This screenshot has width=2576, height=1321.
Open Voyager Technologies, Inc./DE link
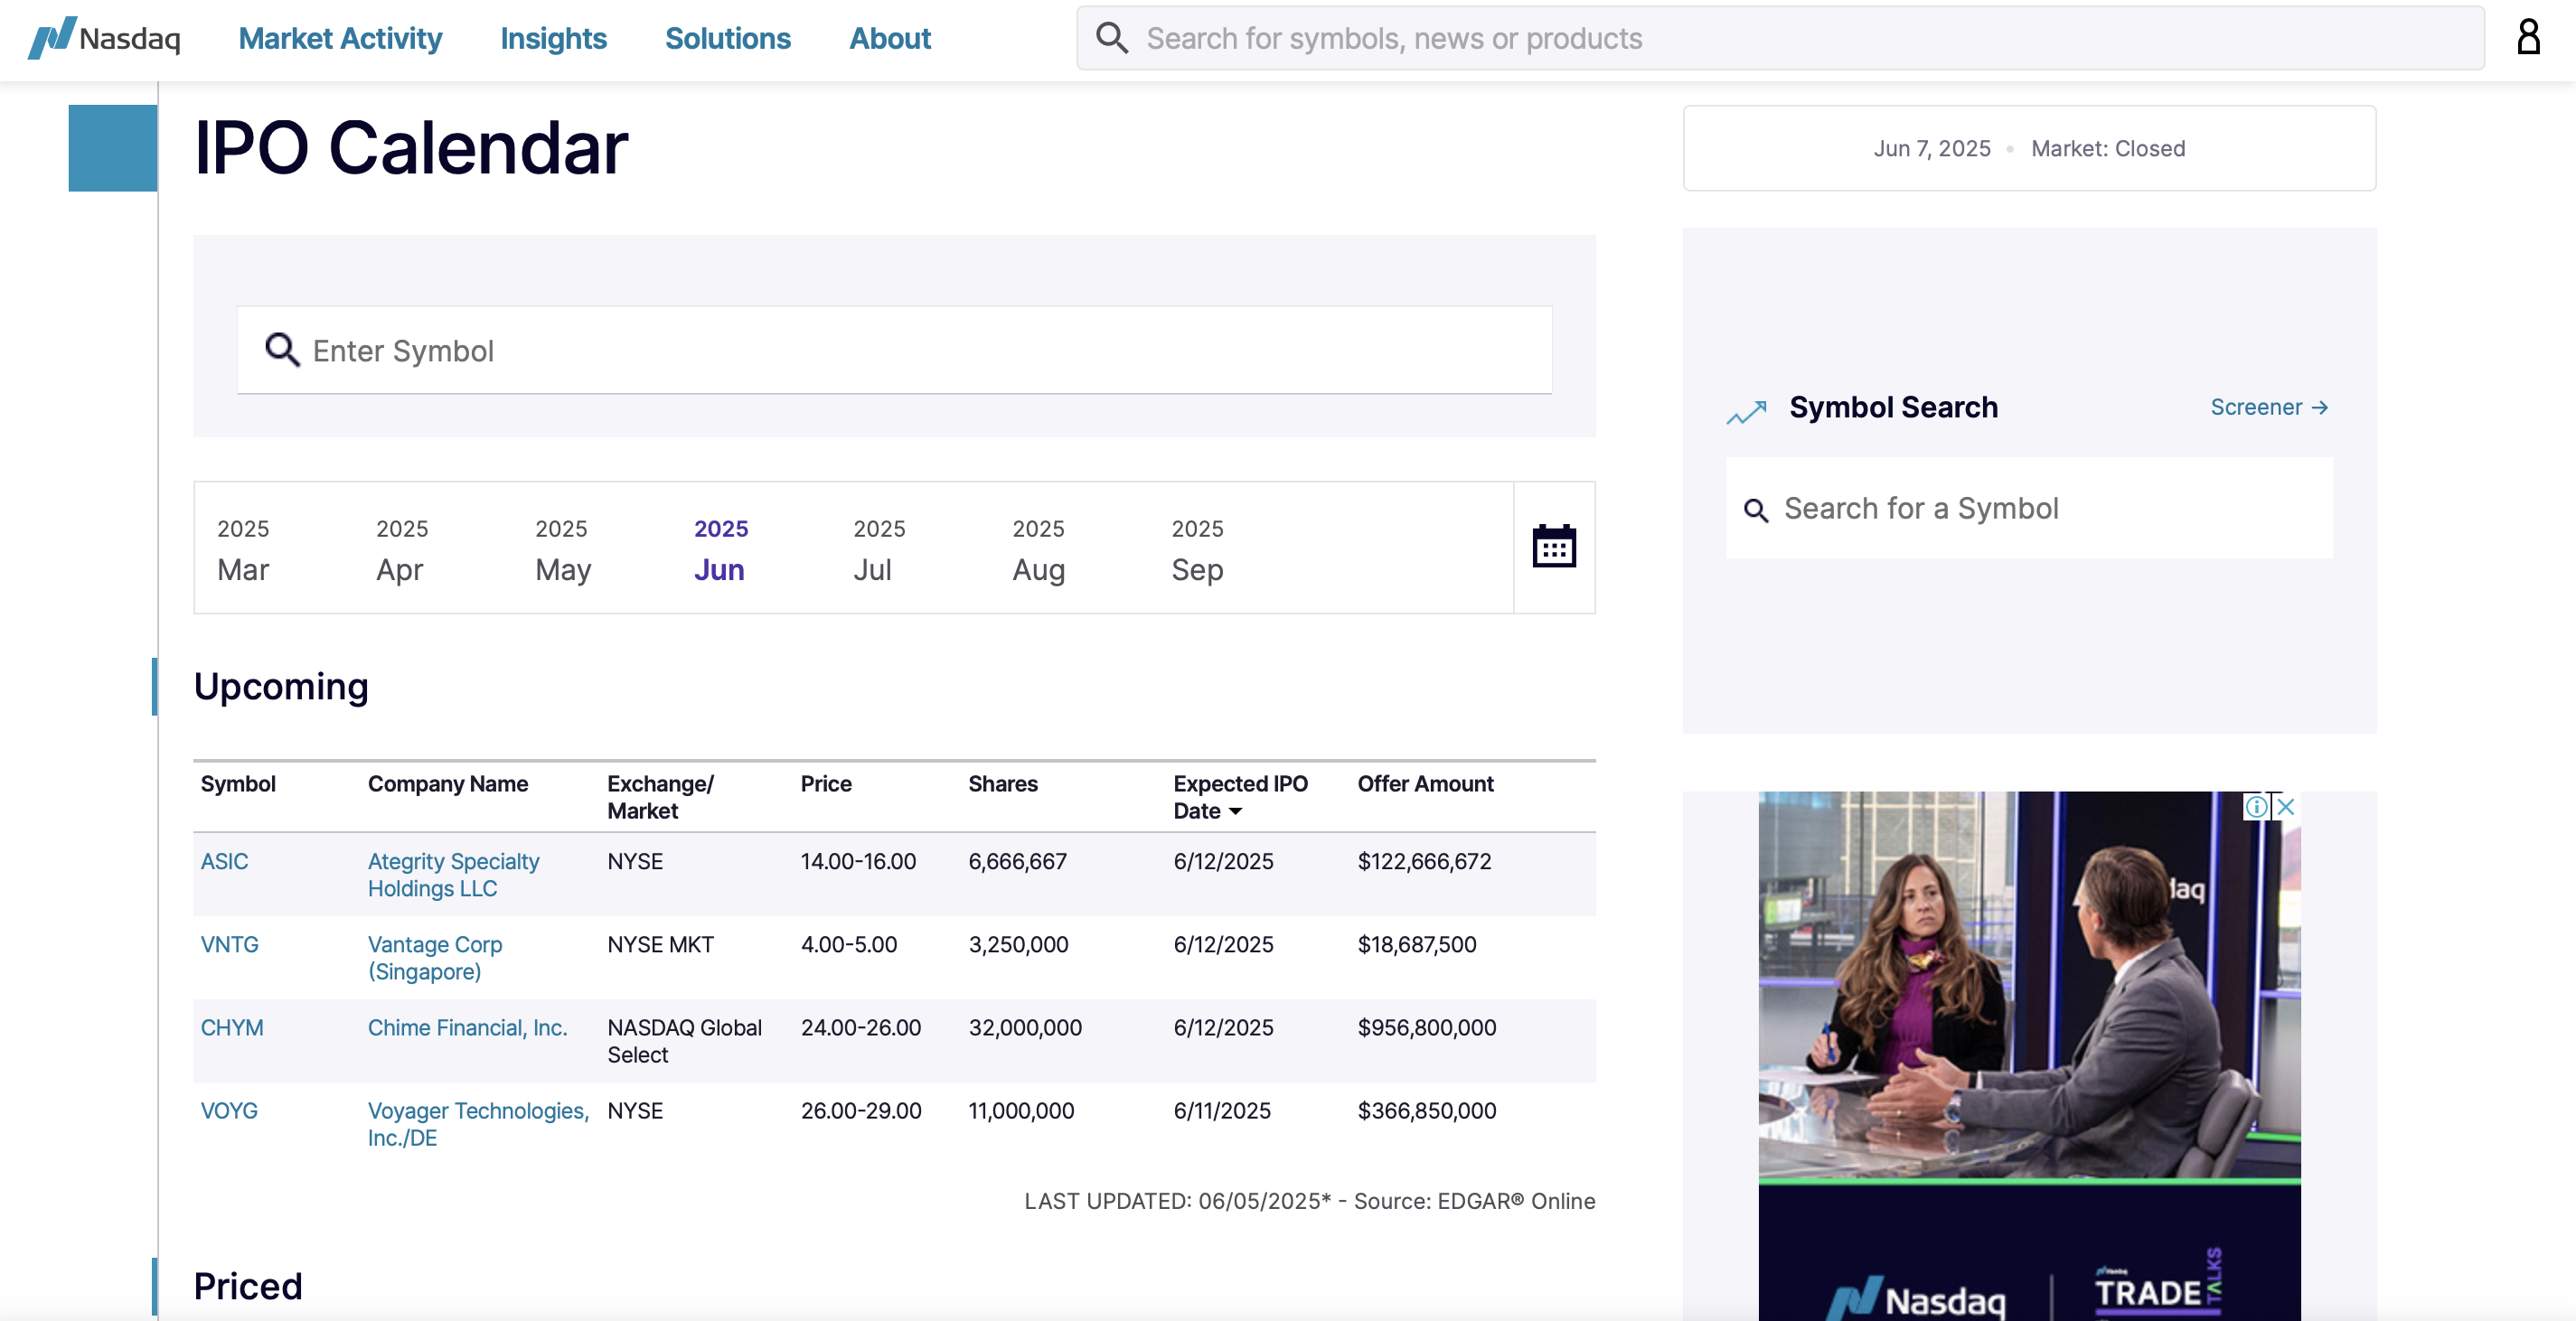478,1124
